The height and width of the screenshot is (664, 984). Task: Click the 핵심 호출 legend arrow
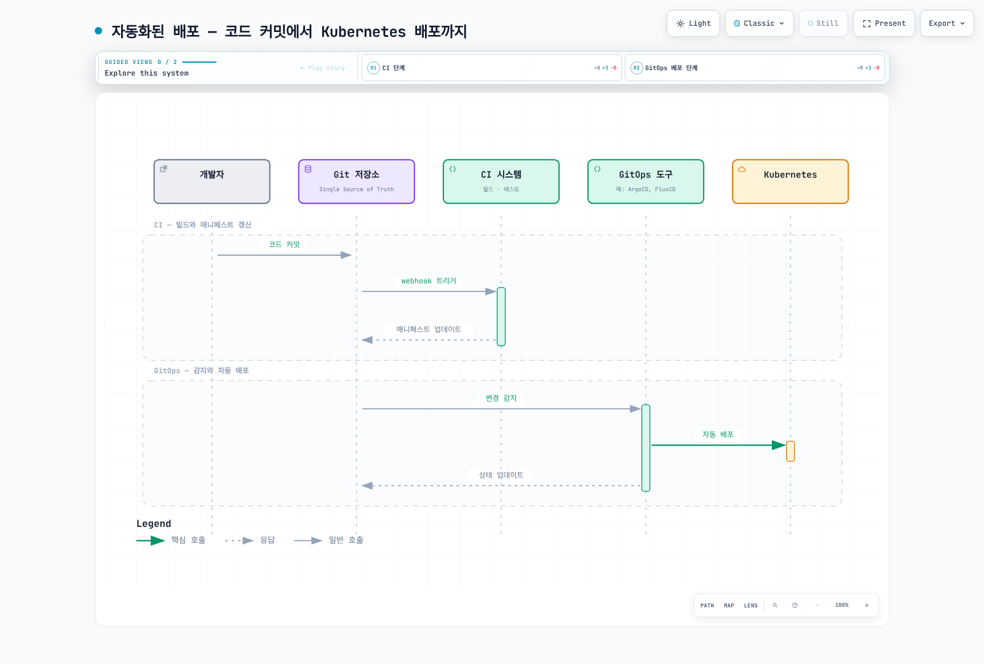click(x=151, y=540)
